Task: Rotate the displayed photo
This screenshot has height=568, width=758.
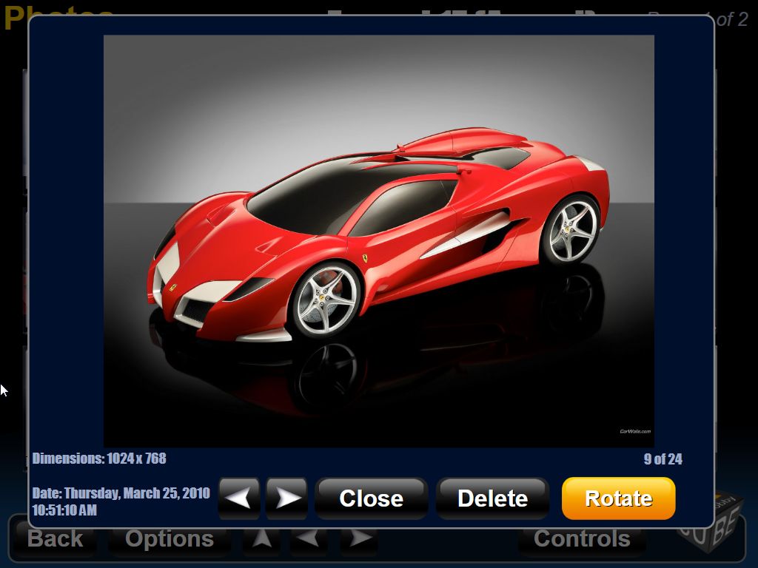Action: [619, 498]
